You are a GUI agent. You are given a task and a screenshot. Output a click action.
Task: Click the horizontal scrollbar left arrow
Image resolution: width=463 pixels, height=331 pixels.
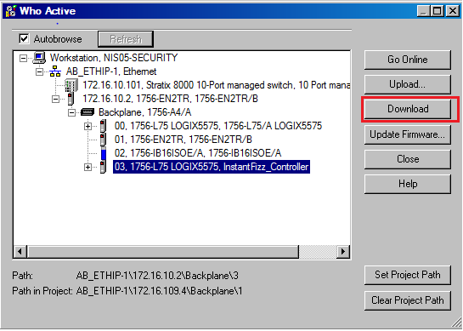pos(20,252)
